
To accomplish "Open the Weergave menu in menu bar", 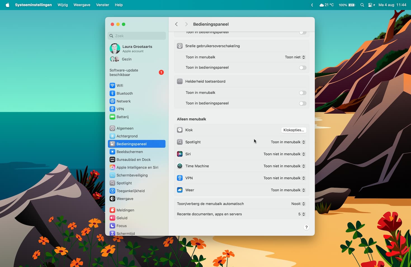I will pyautogui.click(x=82, y=5).
